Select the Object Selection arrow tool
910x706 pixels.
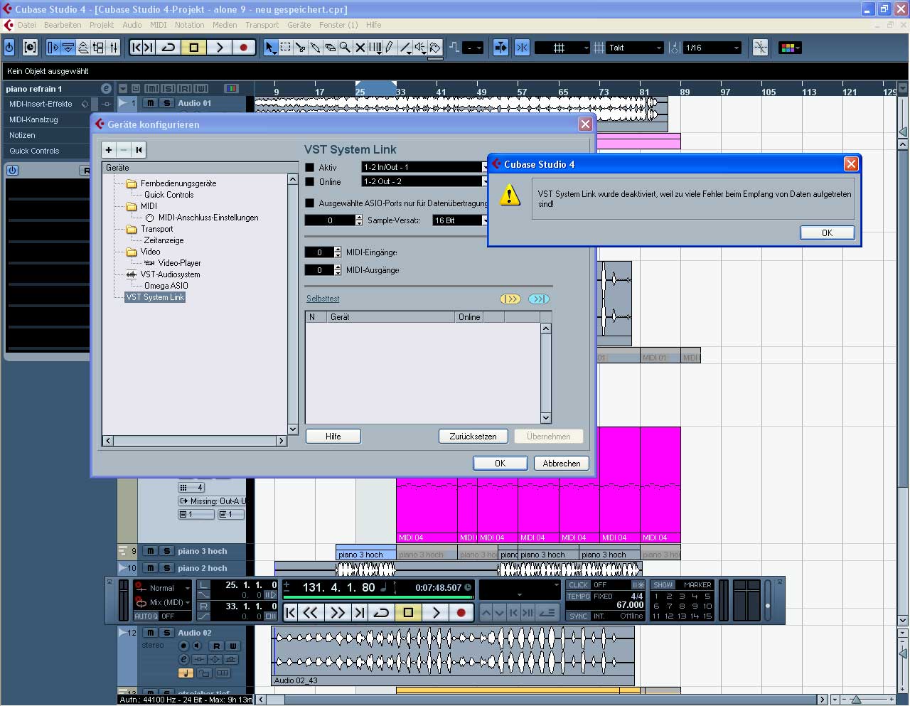tap(270, 48)
